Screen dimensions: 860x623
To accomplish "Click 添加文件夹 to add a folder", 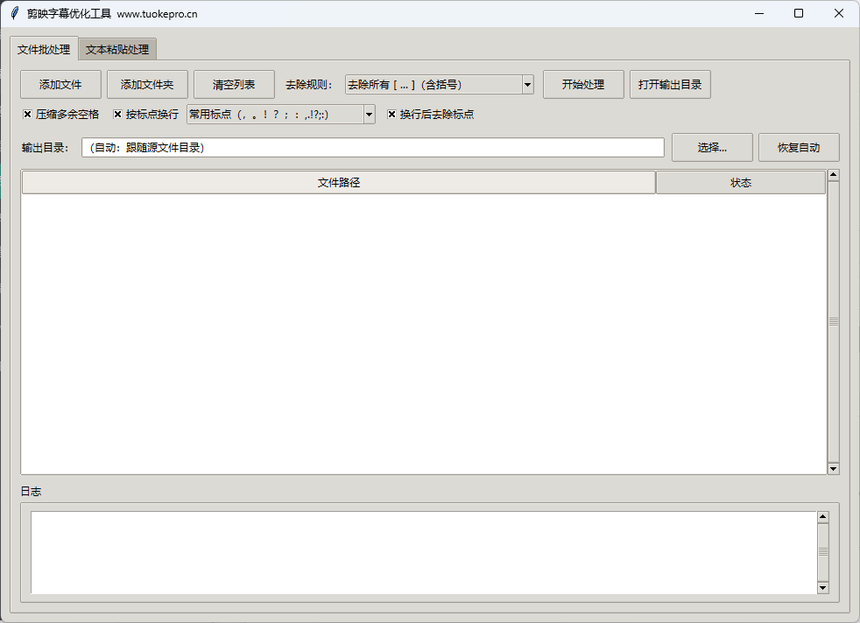I will pyautogui.click(x=147, y=85).
